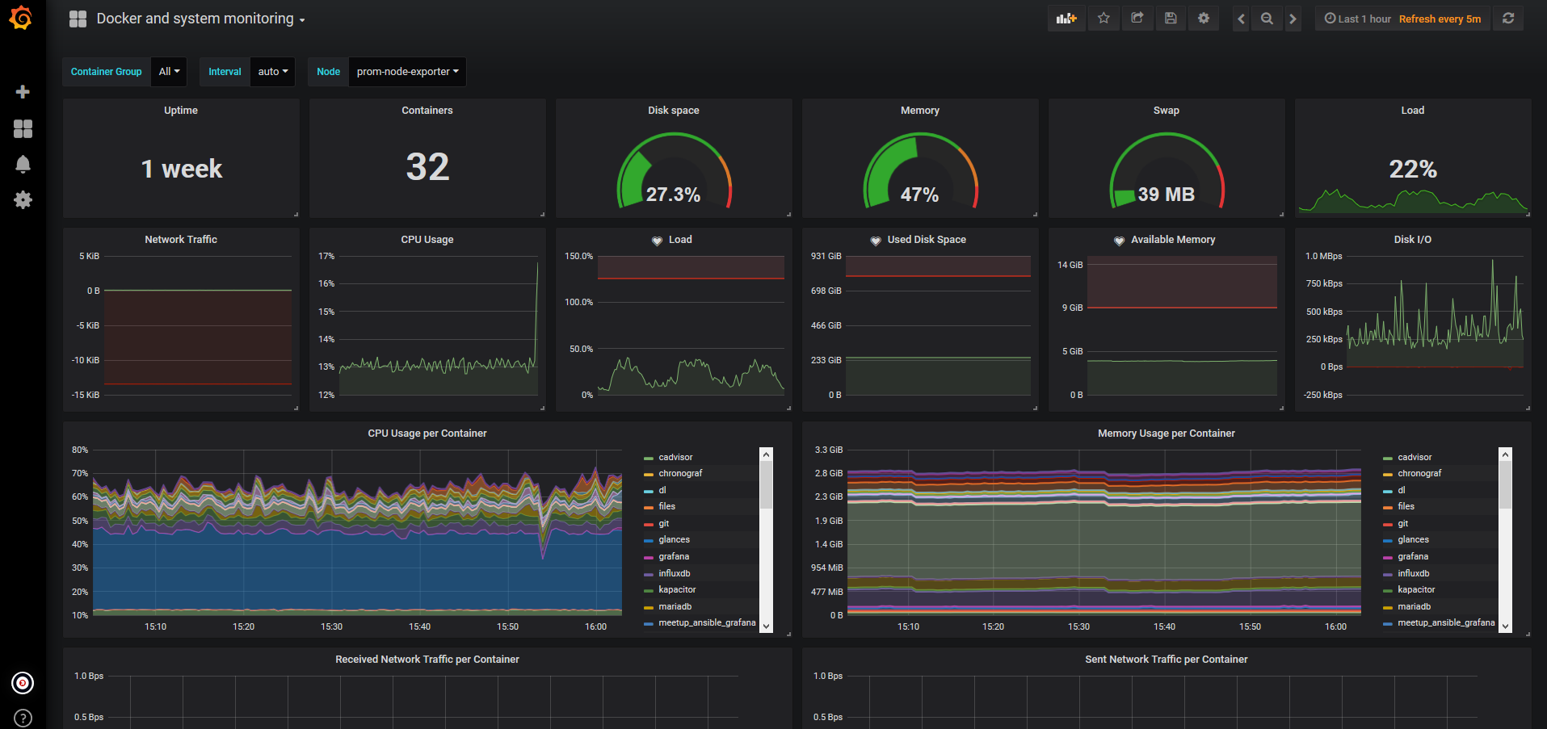Open the dashboard title dropdown

(x=200, y=19)
